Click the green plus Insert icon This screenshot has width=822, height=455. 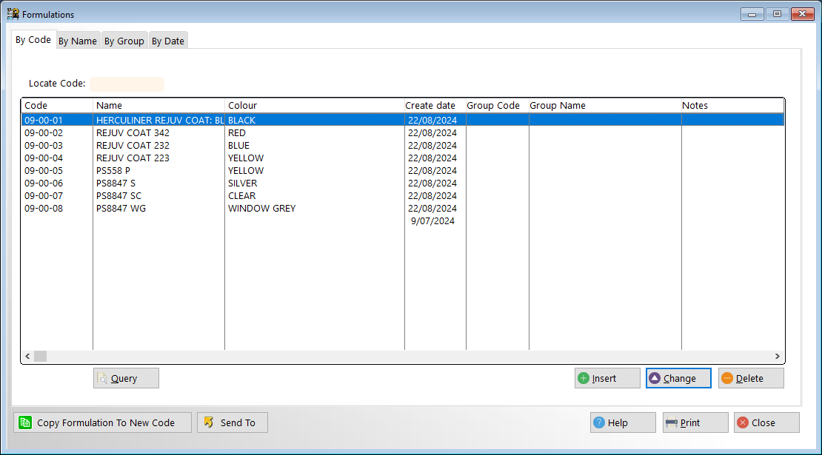(x=584, y=378)
